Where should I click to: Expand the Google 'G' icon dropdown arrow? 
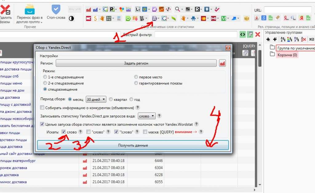[x=168, y=18]
